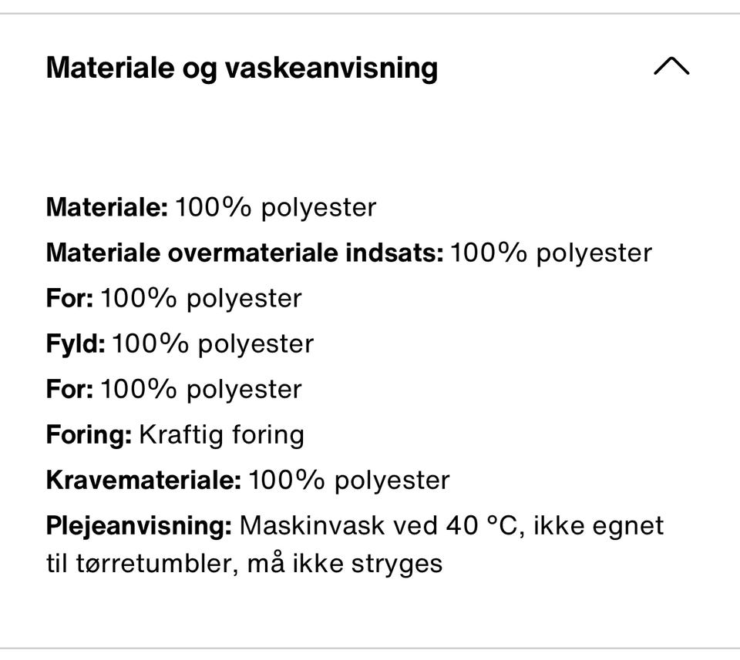Image resolution: width=740 pixels, height=660 pixels.
Task: Click the bold "Fyld:" label
Action: [75, 343]
